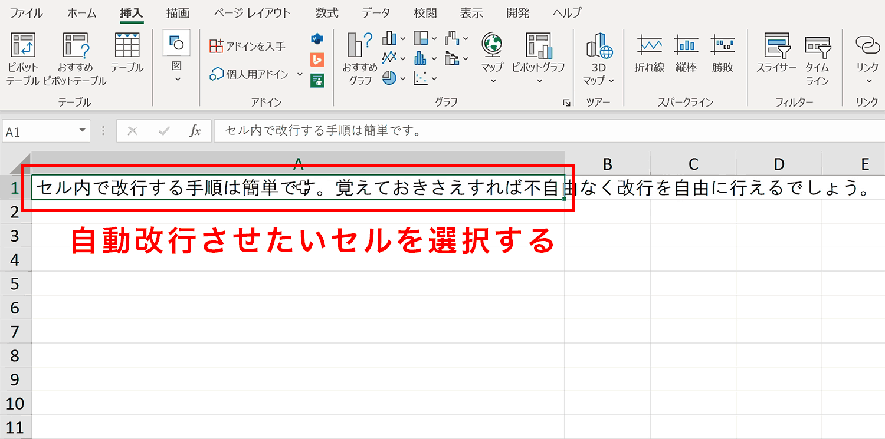
Task: Insert a Map chart (マップ)
Action: pyautogui.click(x=492, y=58)
